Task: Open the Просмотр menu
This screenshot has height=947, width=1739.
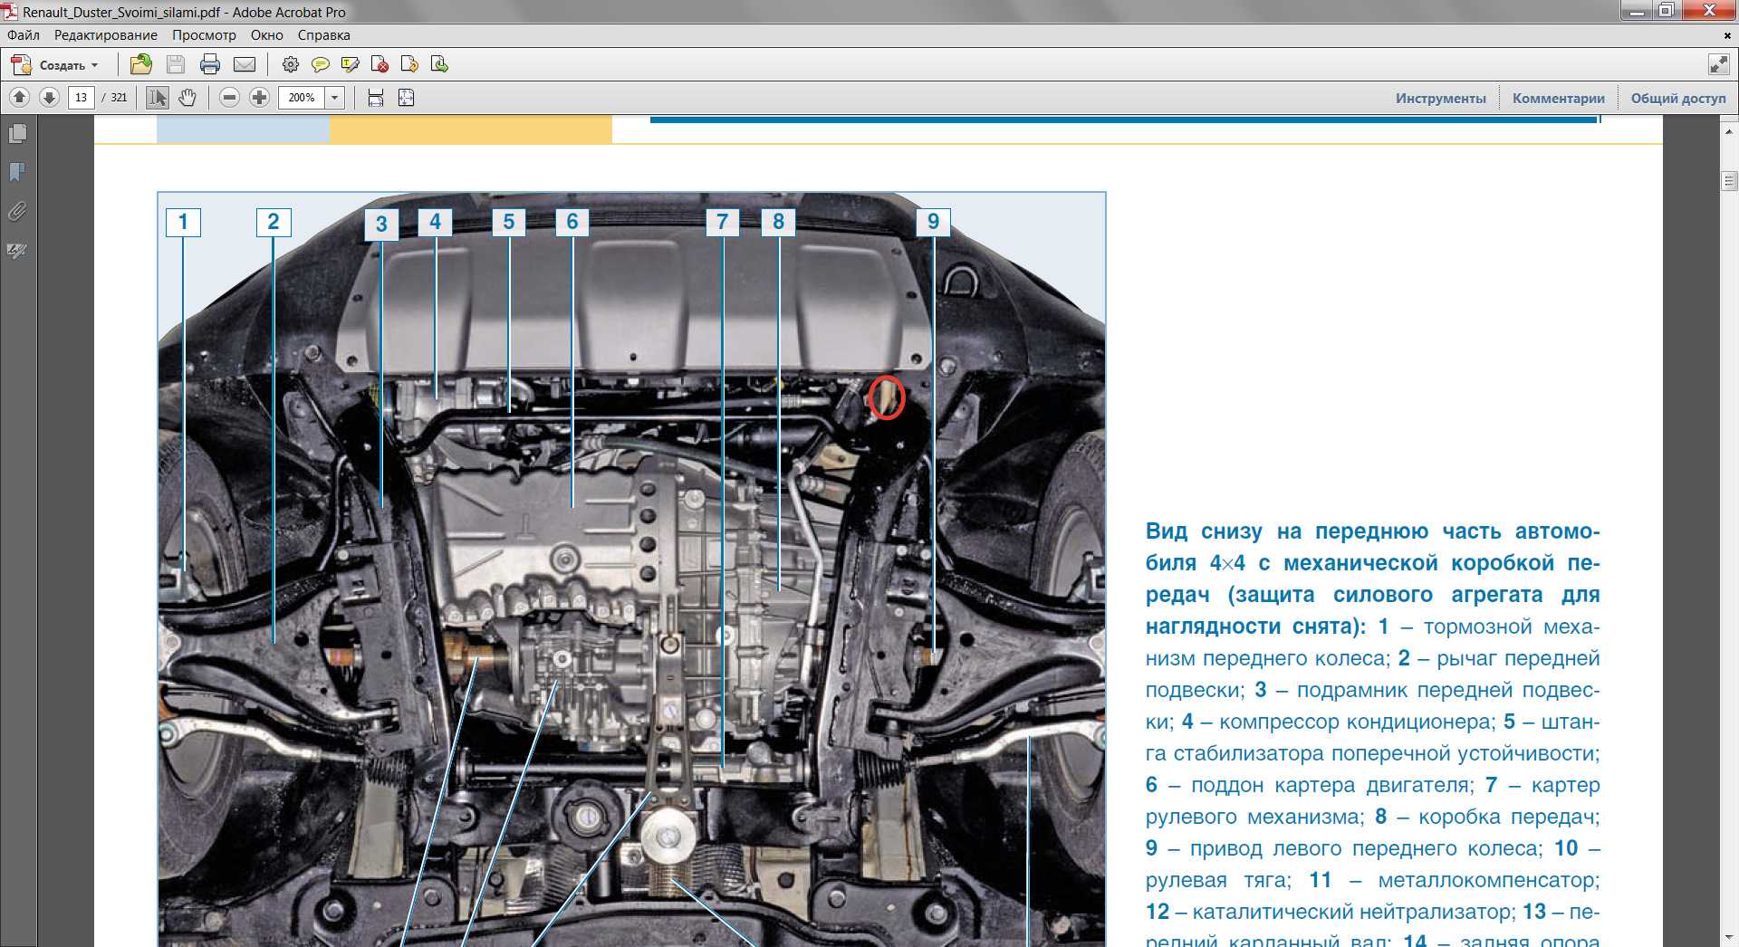Action: [204, 35]
